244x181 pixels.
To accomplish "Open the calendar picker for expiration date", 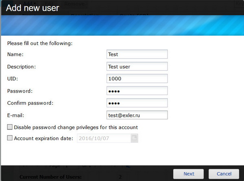I will 134,138.
